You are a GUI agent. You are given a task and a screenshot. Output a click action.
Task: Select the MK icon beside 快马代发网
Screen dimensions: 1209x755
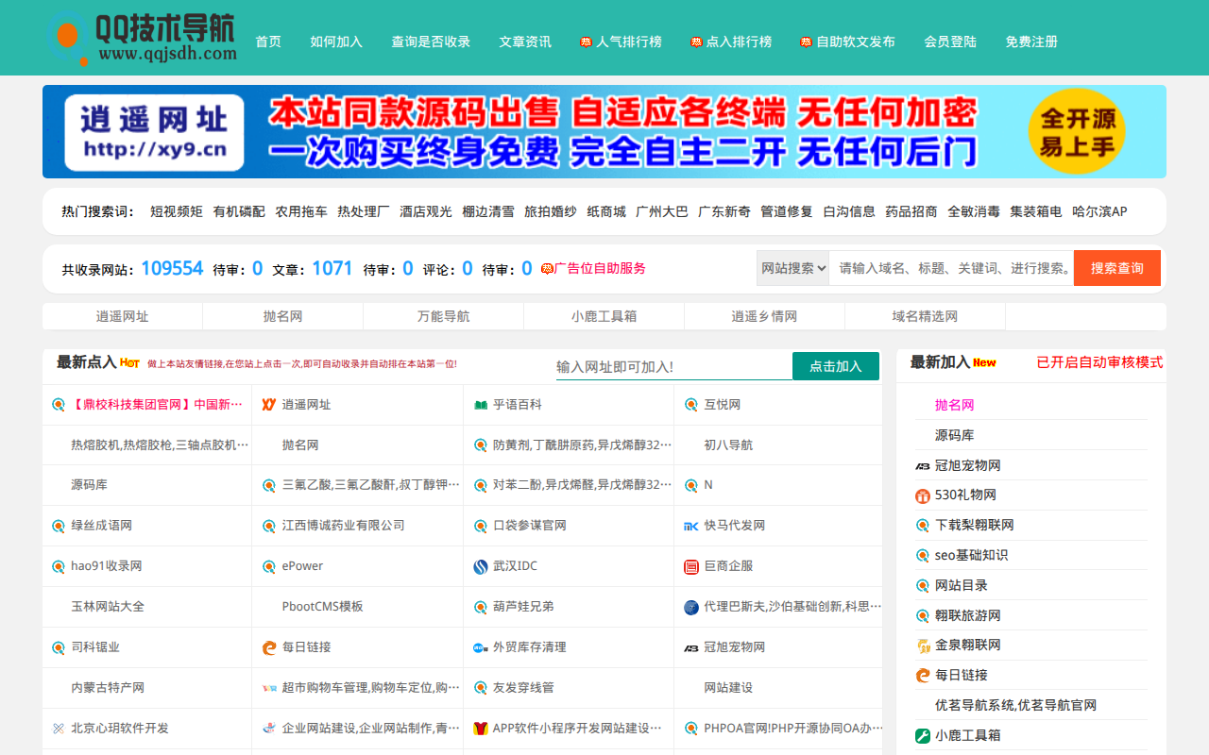click(x=689, y=526)
